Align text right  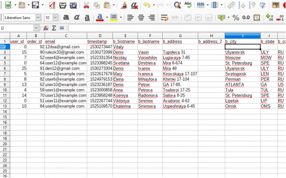coord(152,18)
